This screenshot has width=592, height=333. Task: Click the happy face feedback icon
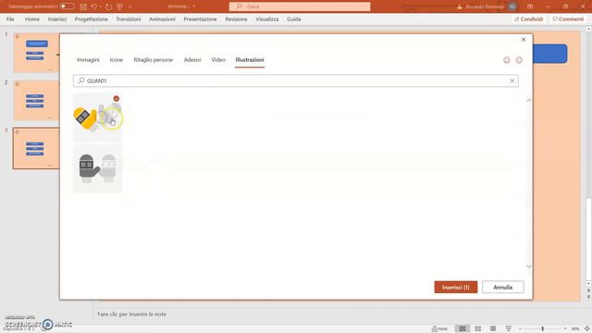point(507,60)
